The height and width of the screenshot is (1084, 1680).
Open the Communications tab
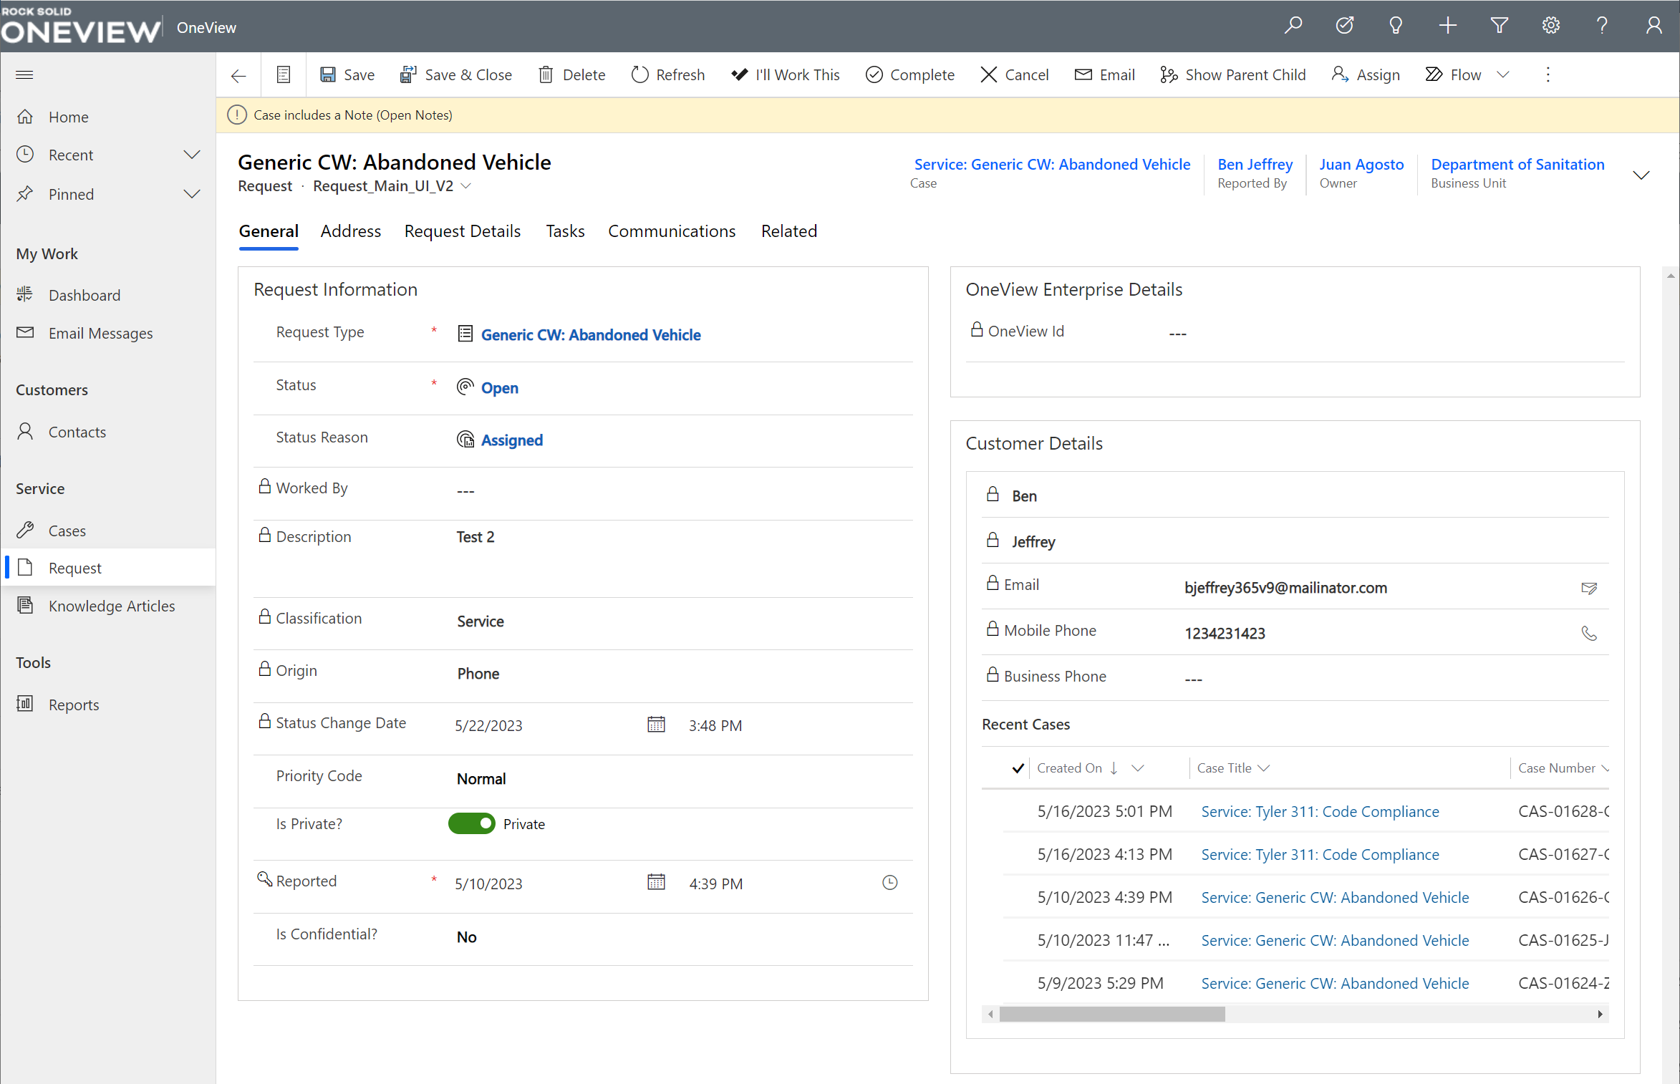click(x=672, y=231)
